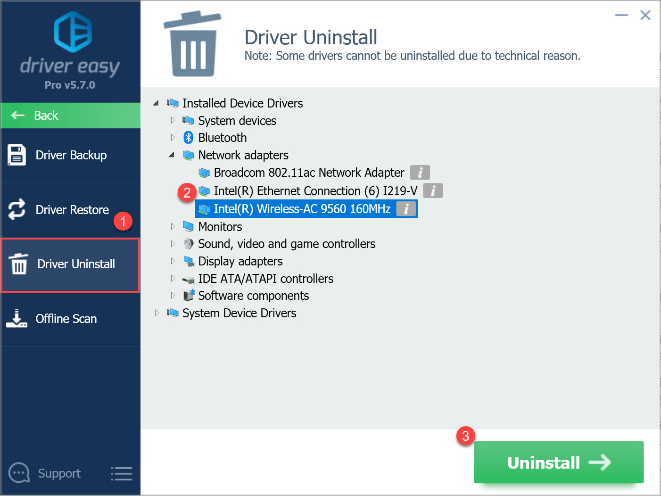Select the Installed Device Drivers label

(243, 103)
